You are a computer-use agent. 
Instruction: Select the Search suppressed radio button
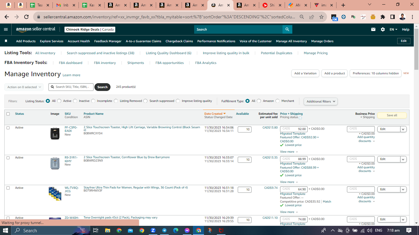[145, 101]
